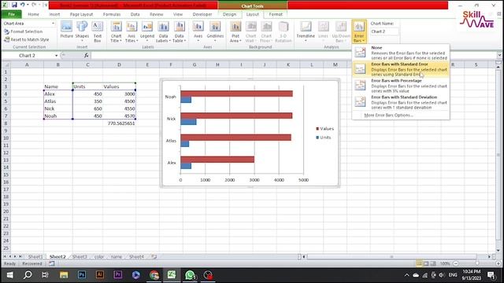Expand the Name Box dropdown arrow

[x=56, y=56]
